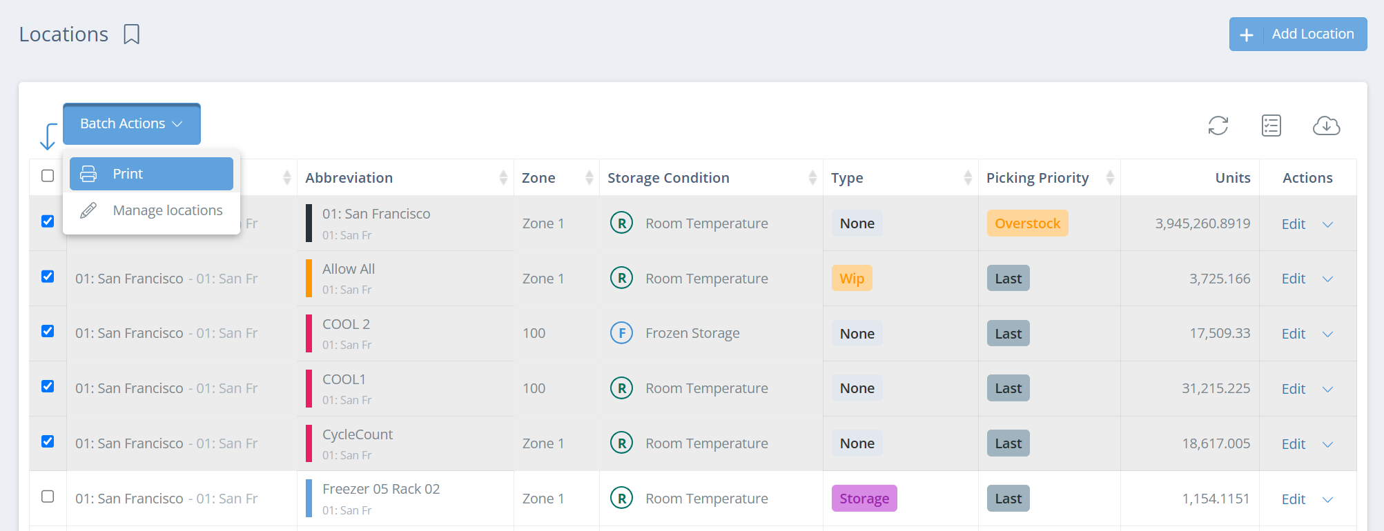Screen dimensions: 1384x531
Task: Select Manage locations from batch menu
Action: click(167, 210)
